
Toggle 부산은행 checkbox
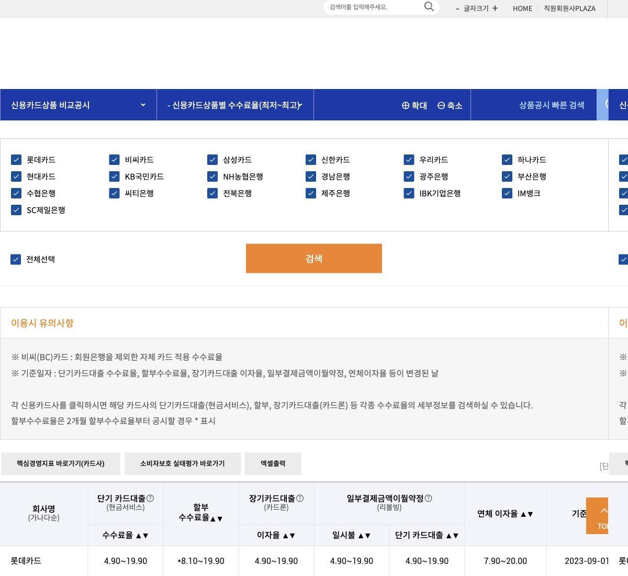[x=507, y=176]
